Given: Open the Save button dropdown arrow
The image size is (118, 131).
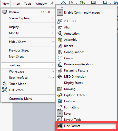Looking at the screenshot, I should pyautogui.click(x=99, y=3).
